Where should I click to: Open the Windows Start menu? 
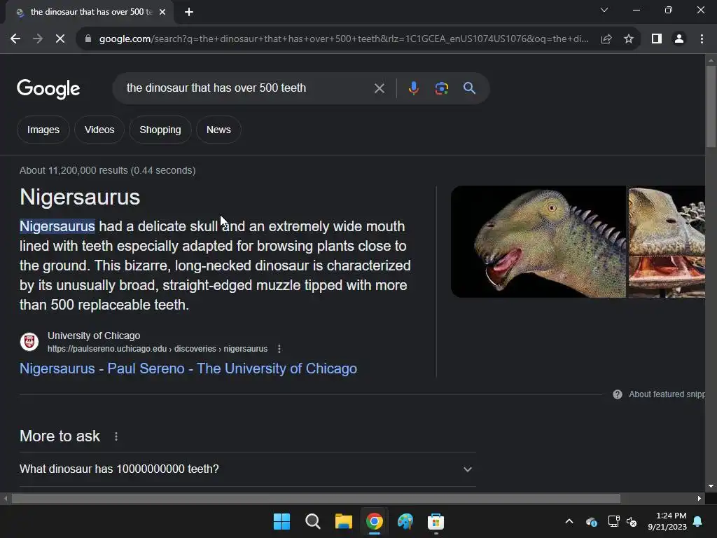click(281, 521)
